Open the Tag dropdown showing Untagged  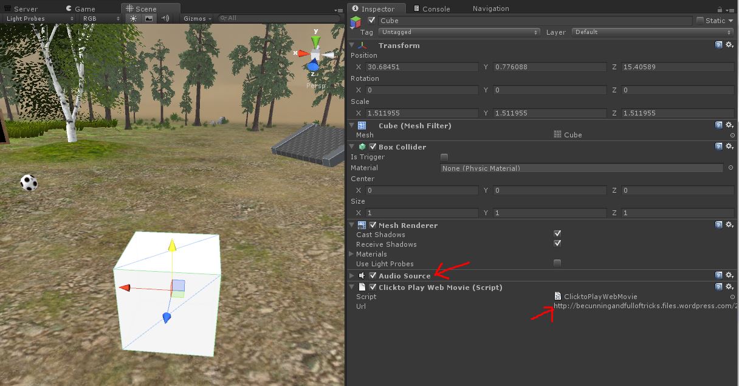tap(459, 32)
